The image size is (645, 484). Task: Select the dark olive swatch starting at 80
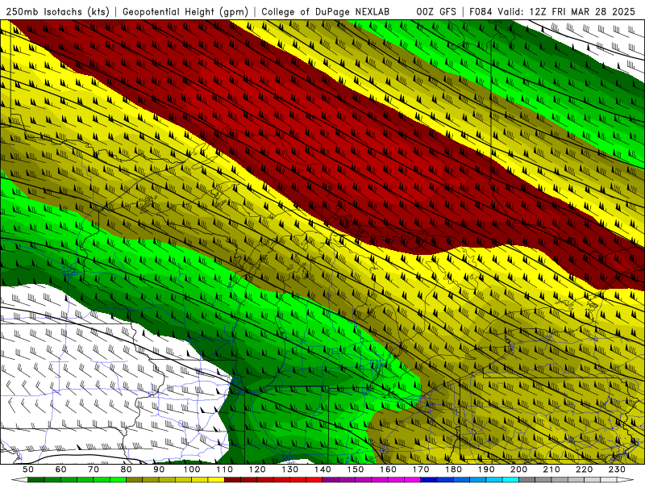pos(135,480)
